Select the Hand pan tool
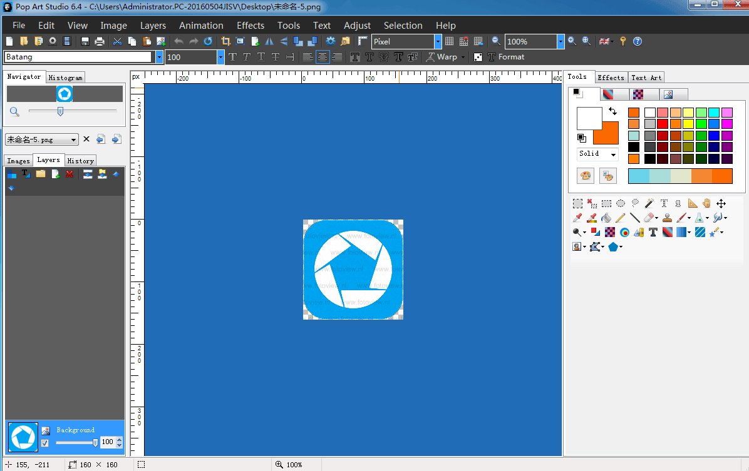749x471 pixels. click(x=706, y=203)
